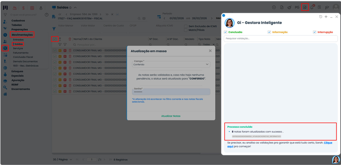Open the document search icon beside the bell

[319, 7]
